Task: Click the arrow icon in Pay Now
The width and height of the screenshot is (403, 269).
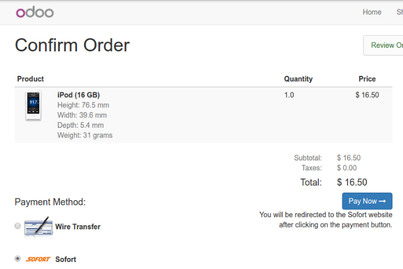Action: tap(383, 201)
